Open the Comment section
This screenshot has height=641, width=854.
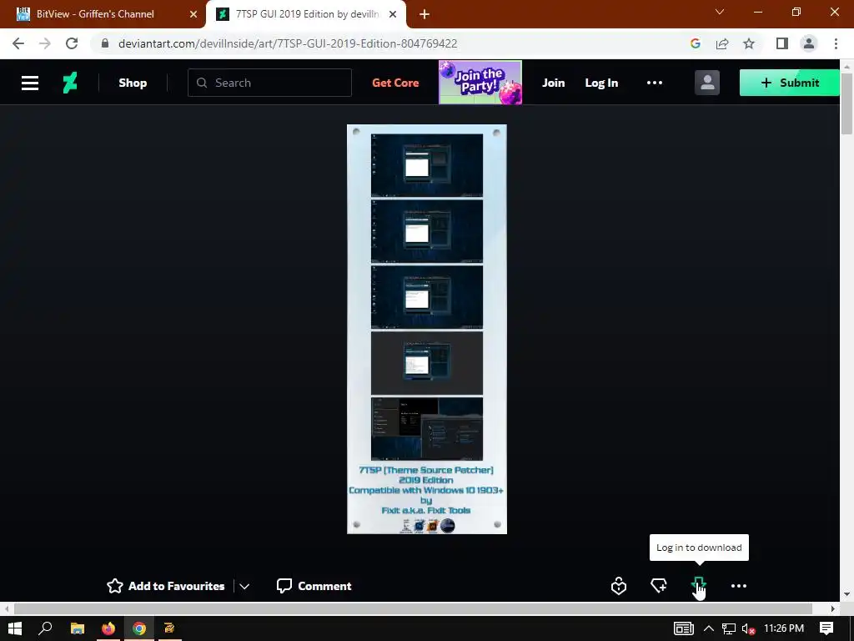(314, 586)
